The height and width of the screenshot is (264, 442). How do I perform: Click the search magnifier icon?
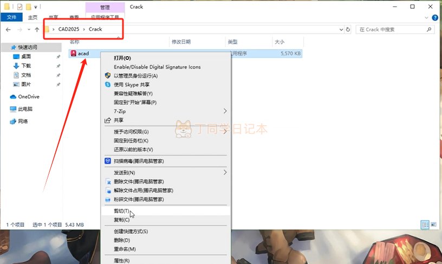pyautogui.click(x=429, y=29)
